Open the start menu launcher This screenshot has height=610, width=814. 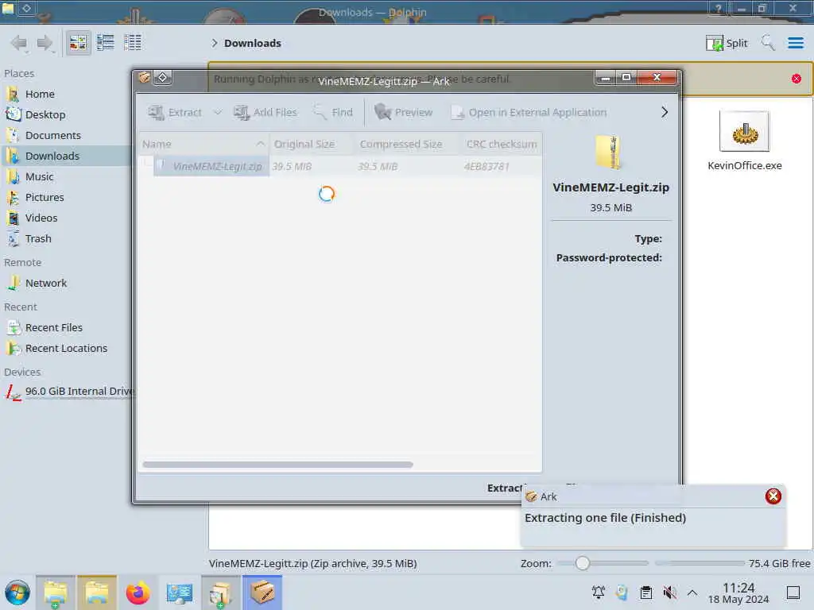(x=17, y=593)
